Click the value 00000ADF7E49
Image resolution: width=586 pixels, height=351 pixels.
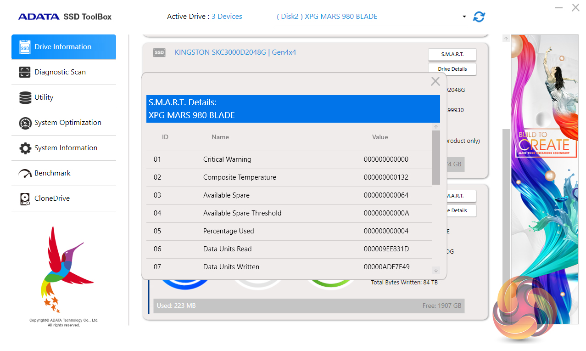click(x=386, y=267)
